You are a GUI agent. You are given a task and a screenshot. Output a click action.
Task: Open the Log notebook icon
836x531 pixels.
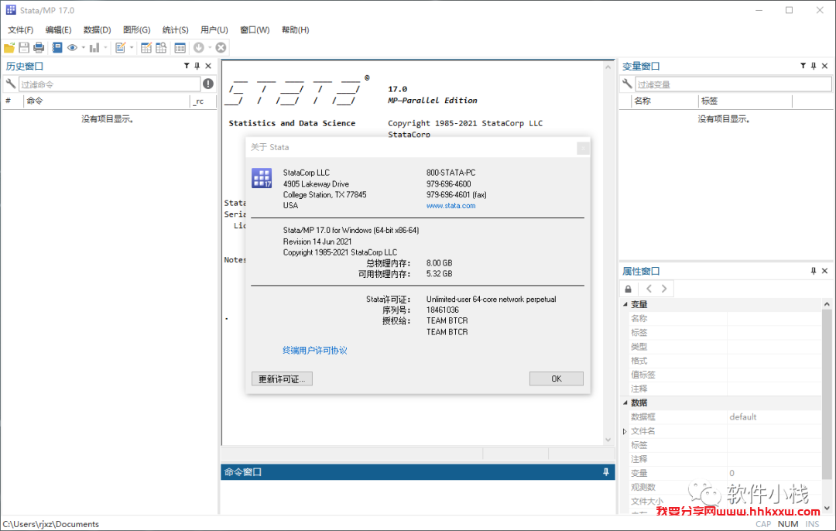pos(57,47)
